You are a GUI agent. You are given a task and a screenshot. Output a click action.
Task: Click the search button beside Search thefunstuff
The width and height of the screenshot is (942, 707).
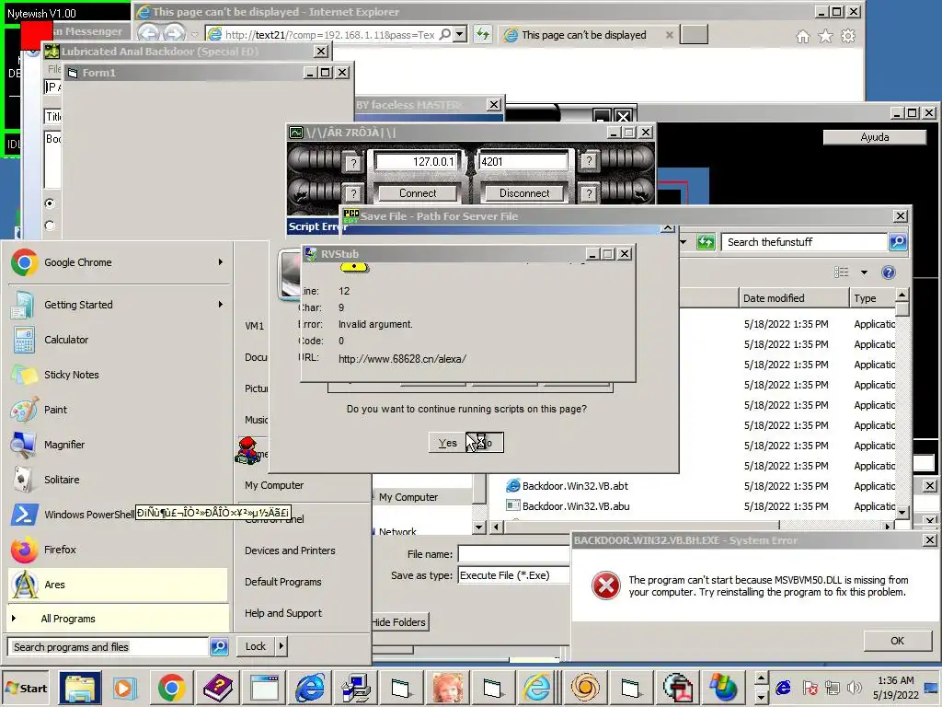coord(898,242)
